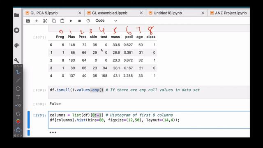263x148 pixels.
Task: Restart the kernel with the refresh icon
Action: tap(88, 21)
